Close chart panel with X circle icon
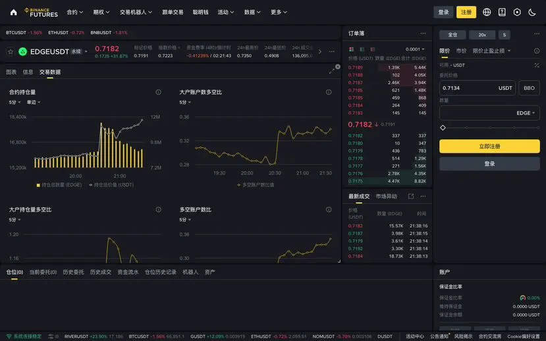This screenshot has width=546, height=341. pyautogui.click(x=337, y=66)
